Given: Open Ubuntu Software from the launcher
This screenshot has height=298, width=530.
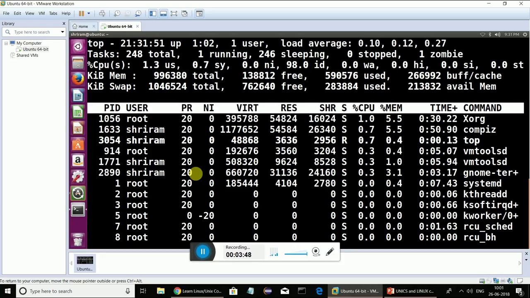Looking at the screenshot, I should point(78,145).
